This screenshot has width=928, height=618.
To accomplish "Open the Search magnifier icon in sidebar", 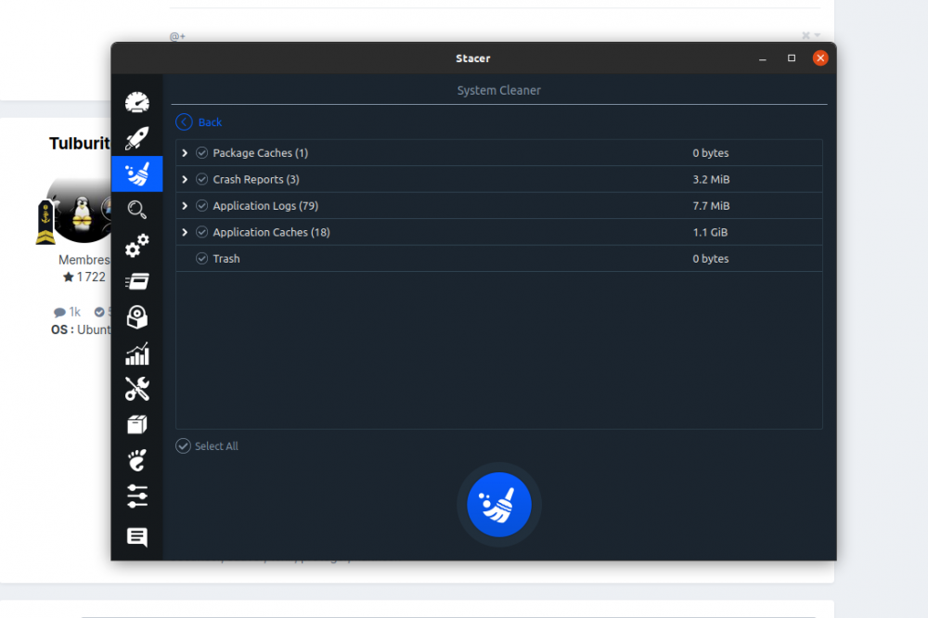I will (136, 210).
